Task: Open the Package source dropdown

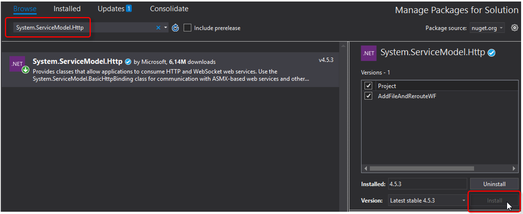Action: pyautogui.click(x=487, y=28)
